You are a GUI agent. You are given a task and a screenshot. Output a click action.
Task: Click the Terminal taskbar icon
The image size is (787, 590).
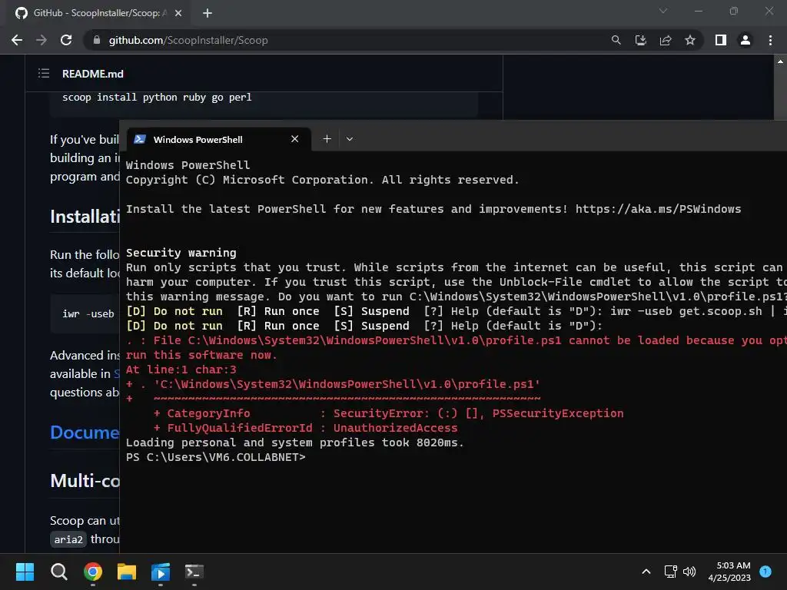pyautogui.click(x=194, y=572)
